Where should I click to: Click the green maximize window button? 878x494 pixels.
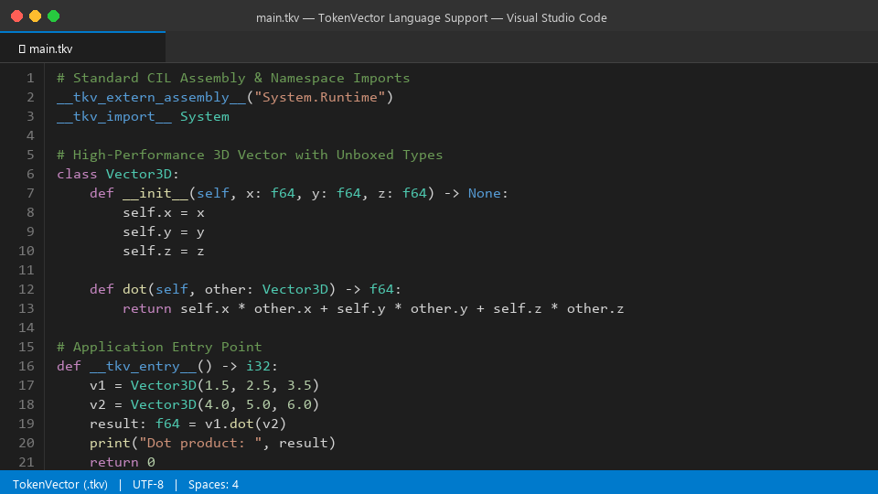(54, 16)
